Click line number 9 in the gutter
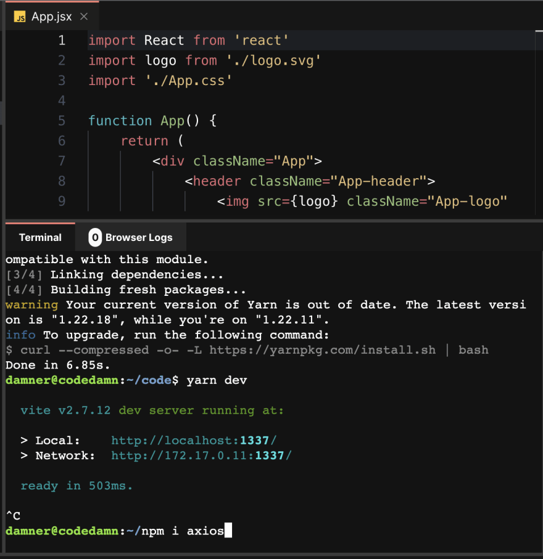The image size is (543, 559). pos(62,202)
